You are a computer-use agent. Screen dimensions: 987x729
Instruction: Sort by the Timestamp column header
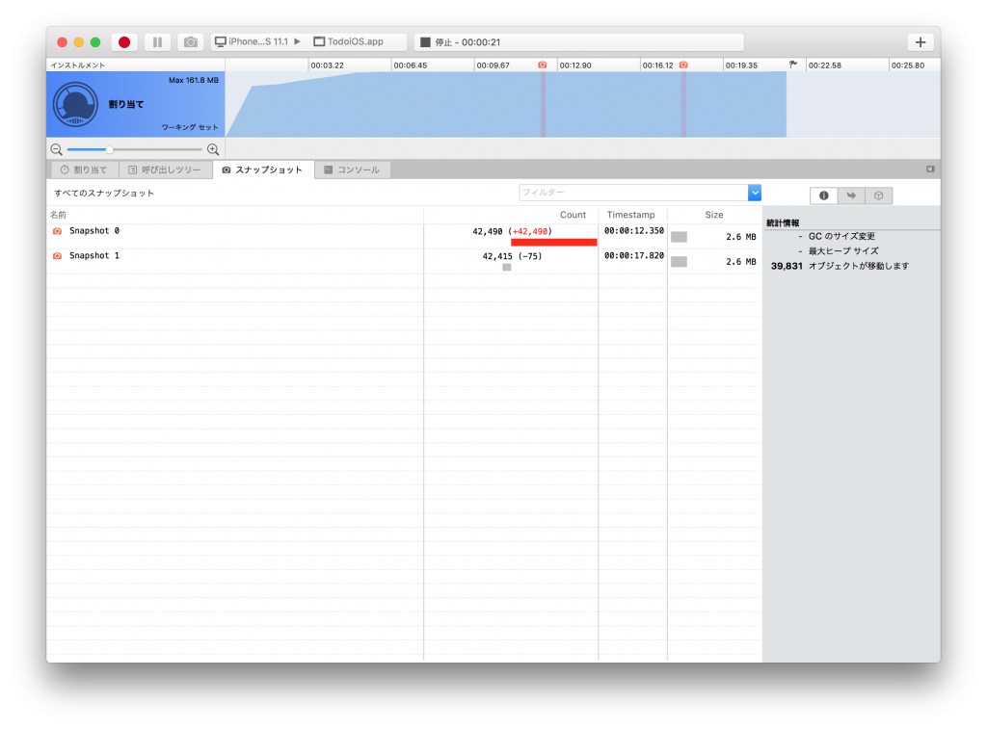630,215
